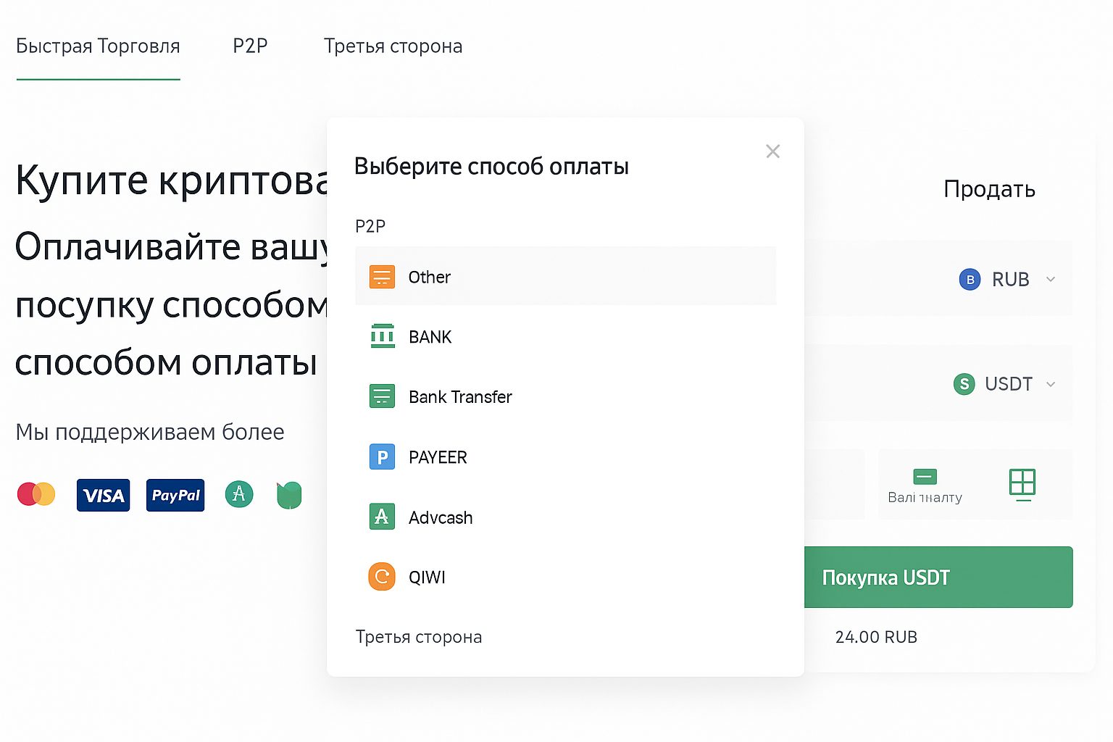Expand the USDT coin dropdown
Viewport: 1113px width, 742px height.
pos(1004,384)
